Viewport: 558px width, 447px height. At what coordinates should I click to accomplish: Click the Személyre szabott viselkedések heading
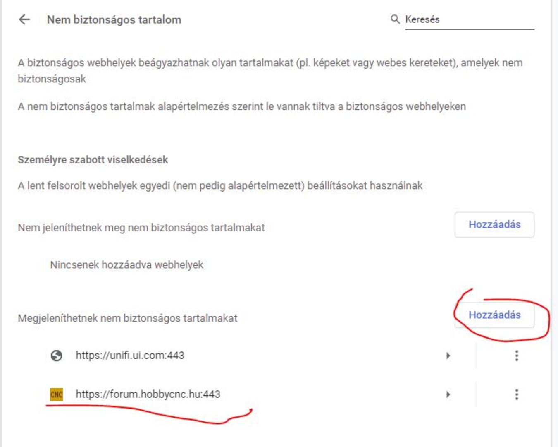pos(93,160)
